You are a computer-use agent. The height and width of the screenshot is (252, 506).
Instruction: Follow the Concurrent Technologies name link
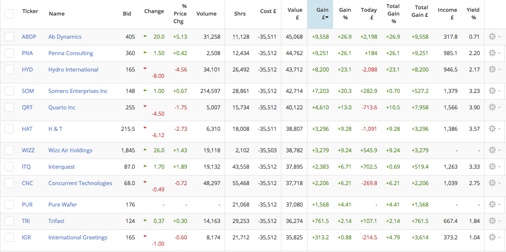pos(80,183)
